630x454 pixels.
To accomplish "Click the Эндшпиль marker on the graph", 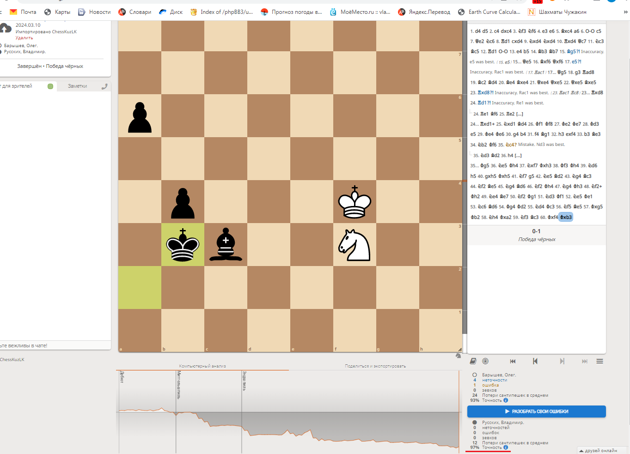I will coord(244,381).
